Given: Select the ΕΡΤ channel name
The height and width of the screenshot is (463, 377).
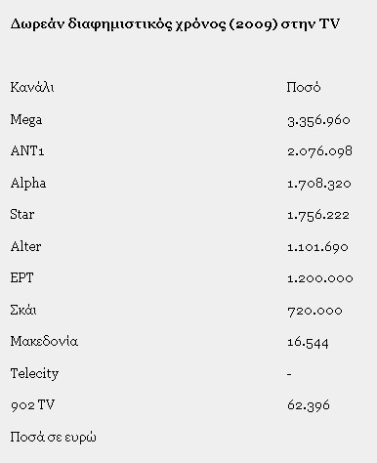Looking at the screenshot, I should (21, 278).
